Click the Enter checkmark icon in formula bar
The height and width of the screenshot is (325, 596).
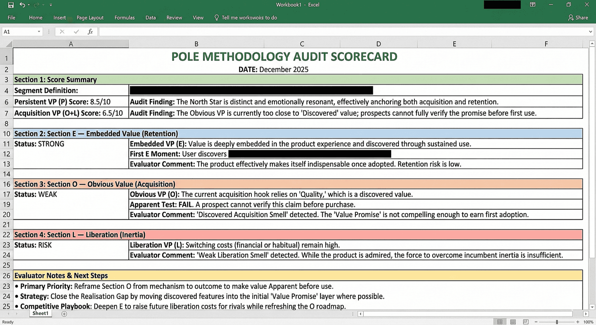pos(76,31)
